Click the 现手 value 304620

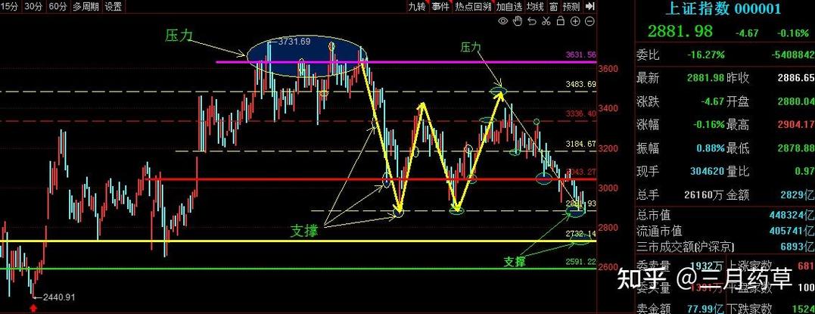click(708, 171)
